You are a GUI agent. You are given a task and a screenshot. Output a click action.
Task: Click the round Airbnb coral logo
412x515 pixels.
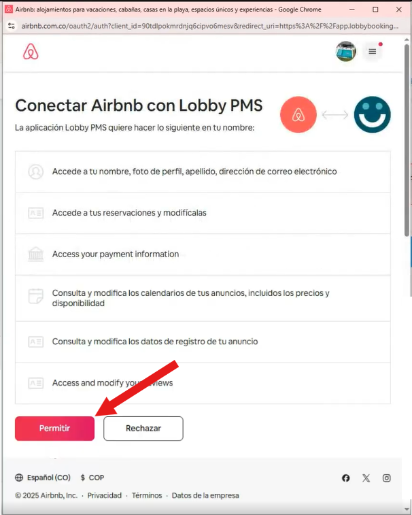click(x=298, y=115)
